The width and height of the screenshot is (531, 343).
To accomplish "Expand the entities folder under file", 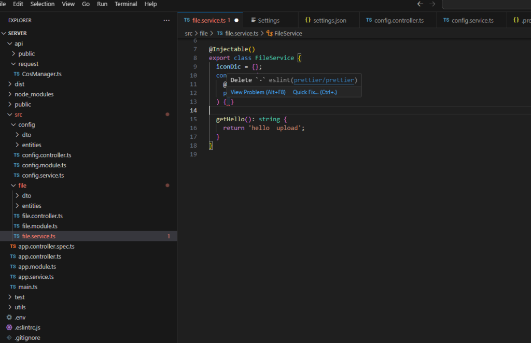I will (22, 205).
